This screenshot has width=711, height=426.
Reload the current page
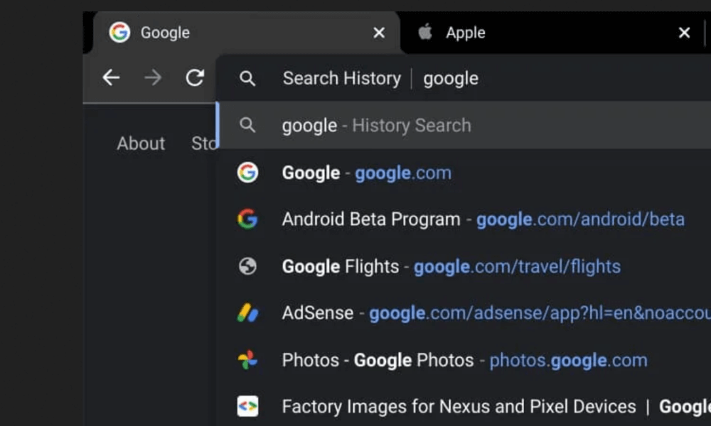195,77
